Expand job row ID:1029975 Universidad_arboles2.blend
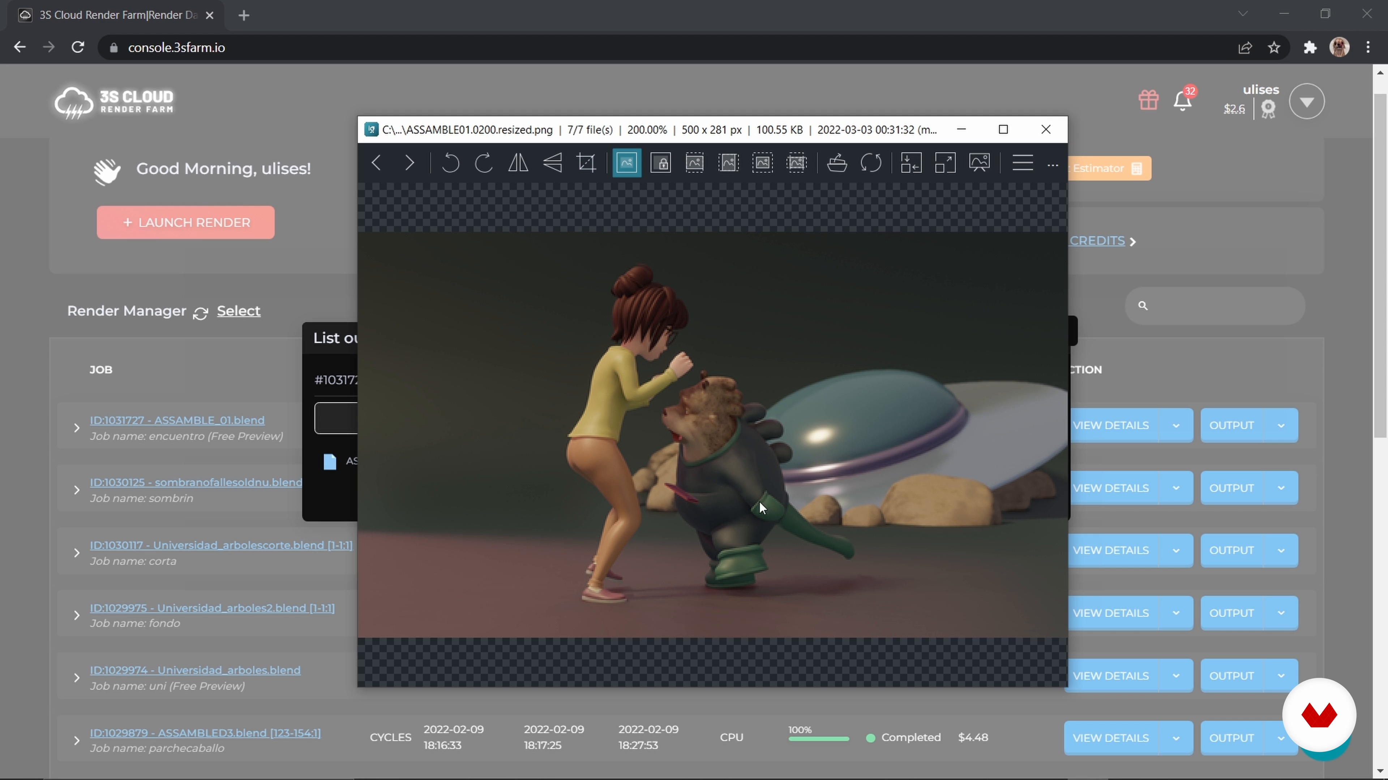The image size is (1388, 780). 77,615
